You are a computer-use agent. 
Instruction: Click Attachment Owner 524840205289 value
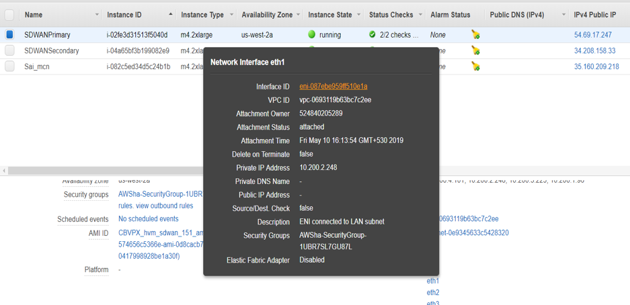tap(321, 114)
